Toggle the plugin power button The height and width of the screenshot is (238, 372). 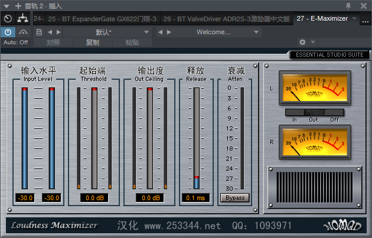tap(9, 31)
